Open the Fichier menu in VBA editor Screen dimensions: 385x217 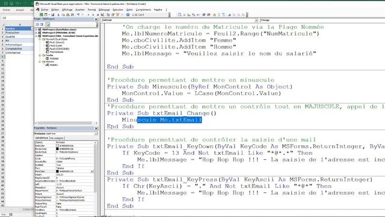pyautogui.click(x=45, y=10)
